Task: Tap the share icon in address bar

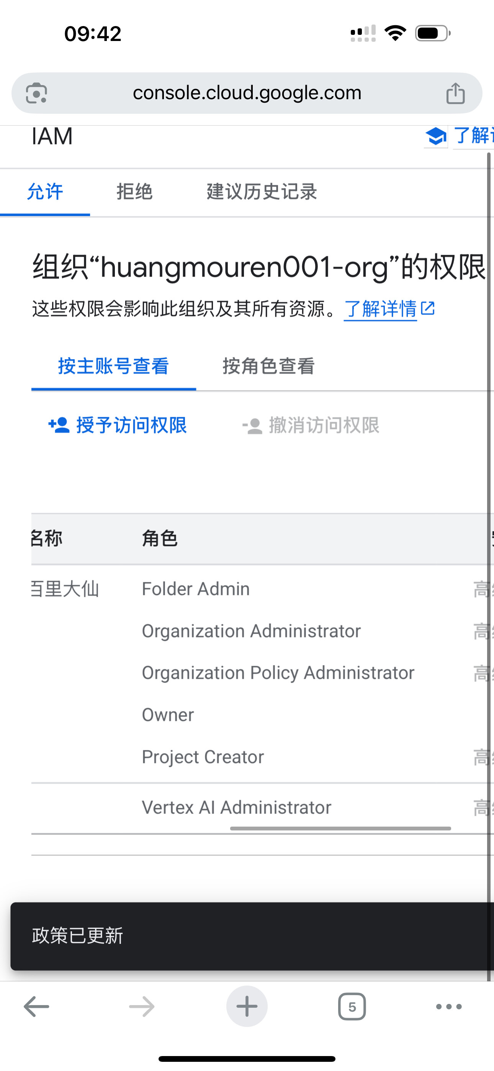Action: tap(455, 93)
